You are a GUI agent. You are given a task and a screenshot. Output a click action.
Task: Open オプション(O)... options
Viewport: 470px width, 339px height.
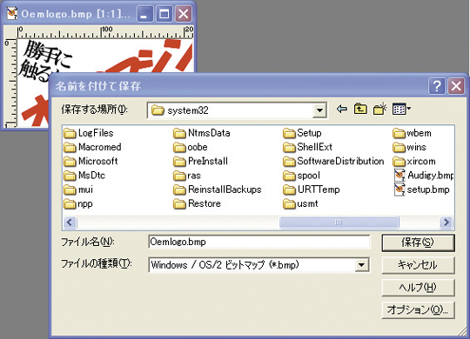418,310
